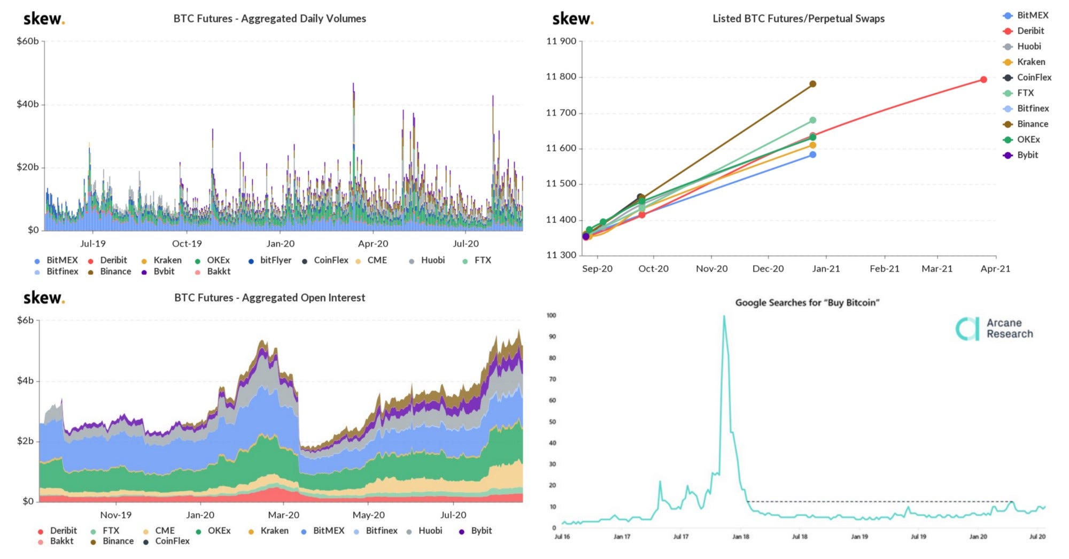Click the orange Kraken data point near 11 600
This screenshot has height=559, width=1069.
click(x=812, y=145)
